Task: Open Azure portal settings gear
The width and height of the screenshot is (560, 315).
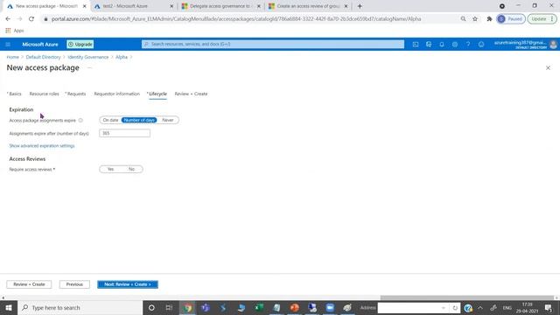Action: tap(455, 45)
